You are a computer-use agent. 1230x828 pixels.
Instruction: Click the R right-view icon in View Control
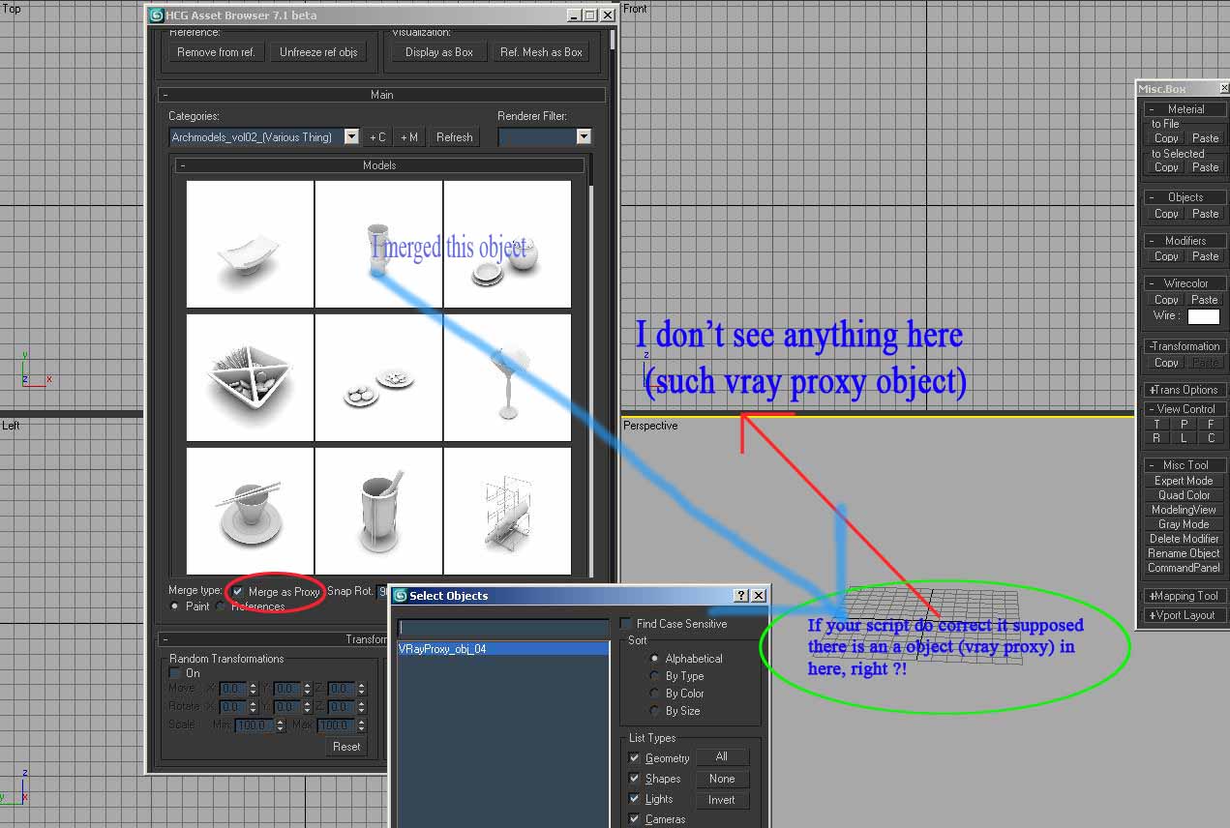click(1157, 437)
